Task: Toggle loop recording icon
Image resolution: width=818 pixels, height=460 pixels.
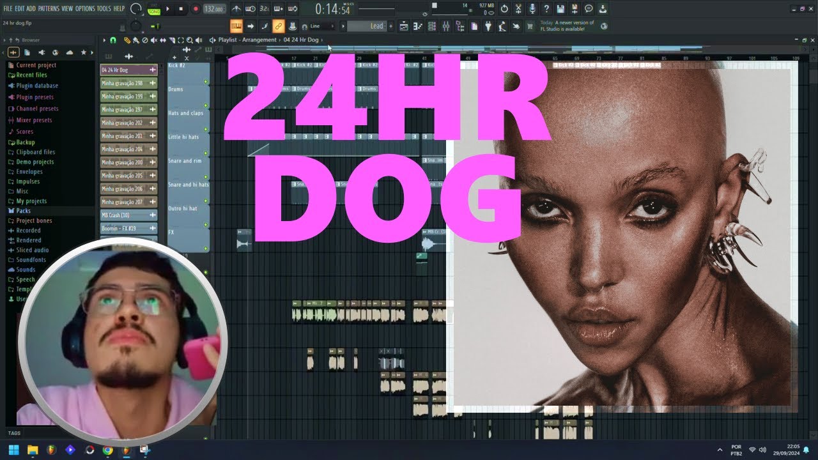Action: (293, 9)
